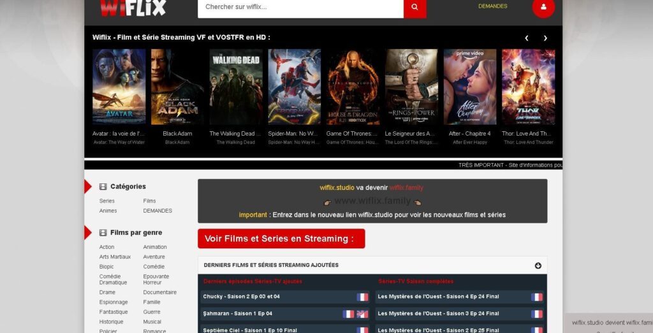Open the Spider-Man No Way Home poster

[295, 87]
